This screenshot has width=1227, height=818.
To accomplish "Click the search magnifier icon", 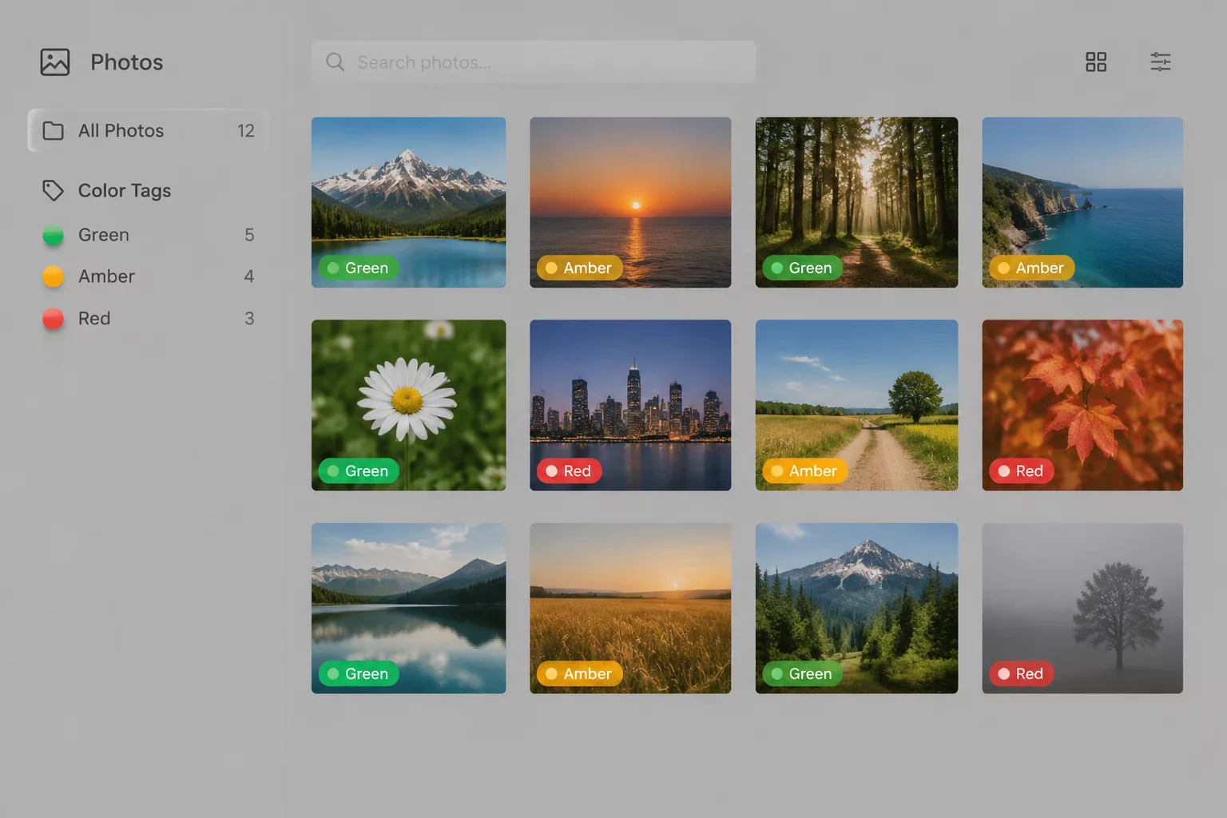I will (336, 62).
